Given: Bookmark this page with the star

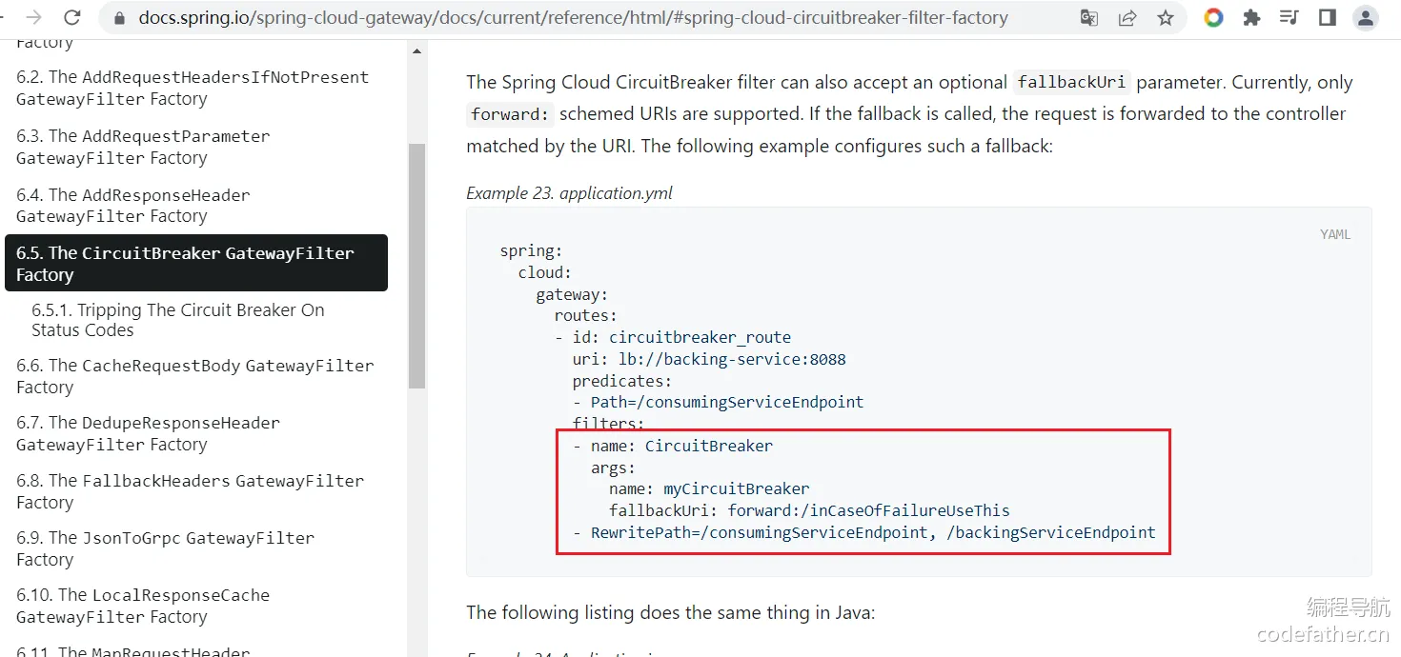Looking at the screenshot, I should (1165, 17).
